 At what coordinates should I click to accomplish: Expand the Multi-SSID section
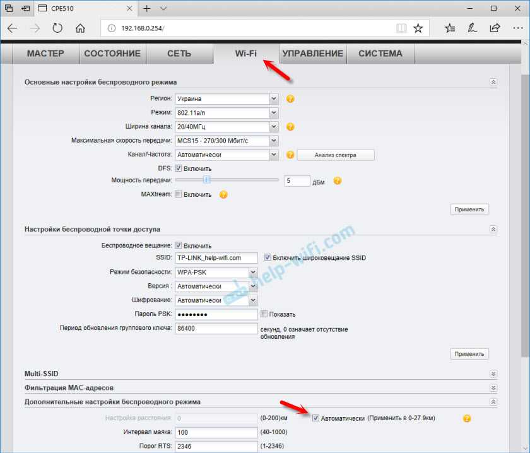(493, 374)
